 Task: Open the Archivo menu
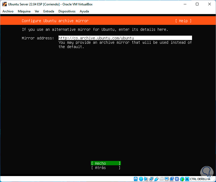8,11
